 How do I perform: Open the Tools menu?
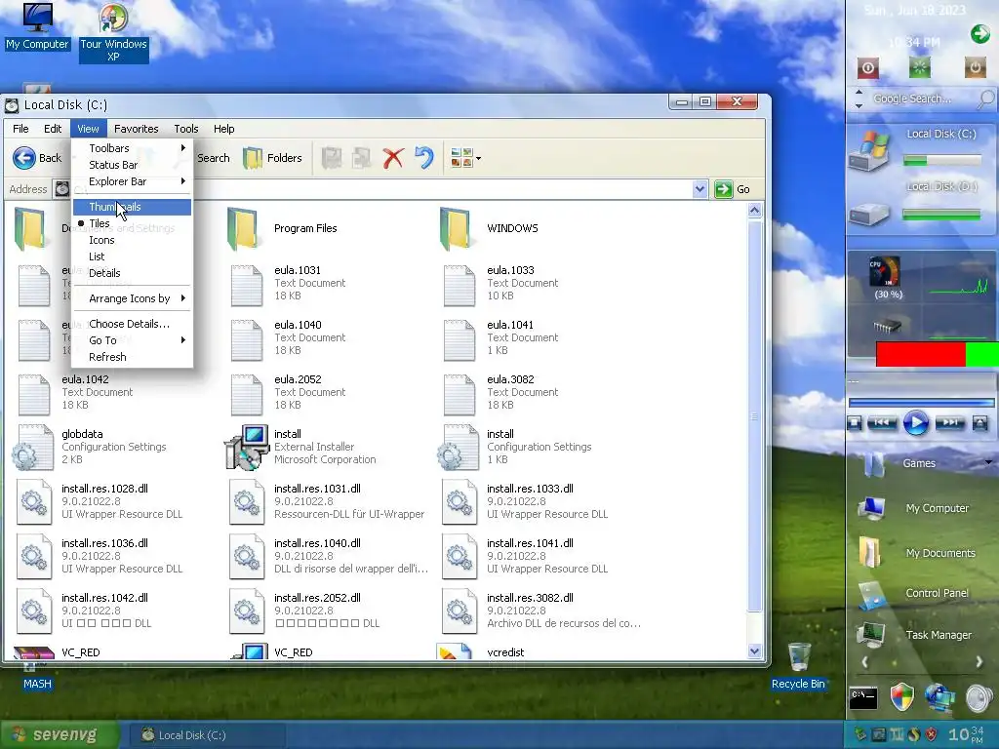pyautogui.click(x=186, y=129)
